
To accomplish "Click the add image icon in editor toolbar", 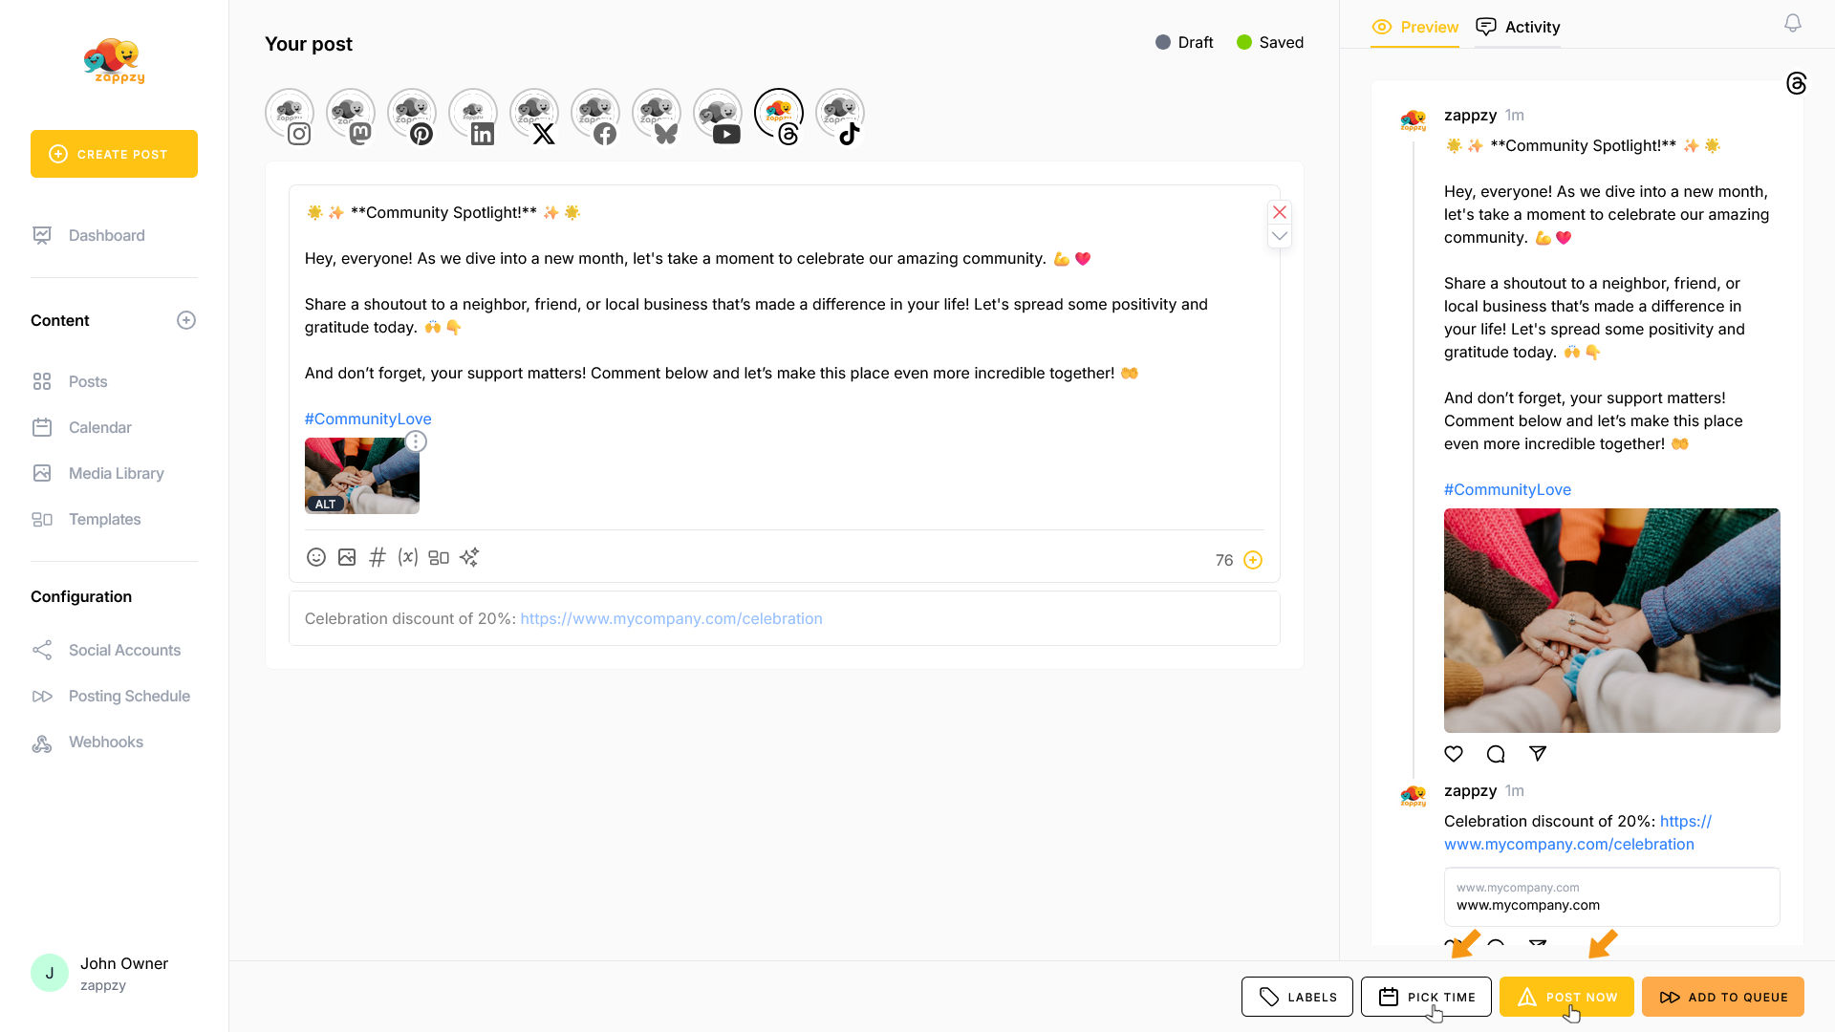I will [347, 557].
